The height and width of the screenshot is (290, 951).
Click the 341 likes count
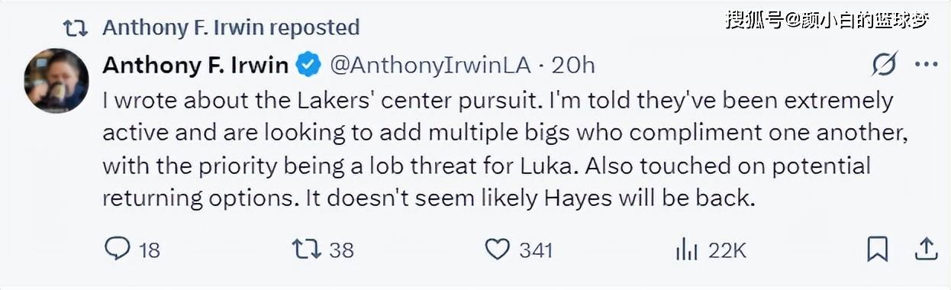[x=536, y=250]
